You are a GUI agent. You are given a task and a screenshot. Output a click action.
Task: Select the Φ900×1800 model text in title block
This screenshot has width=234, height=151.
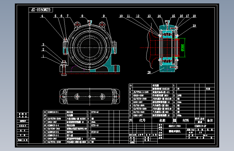pyautogui.click(x=175, y=126)
